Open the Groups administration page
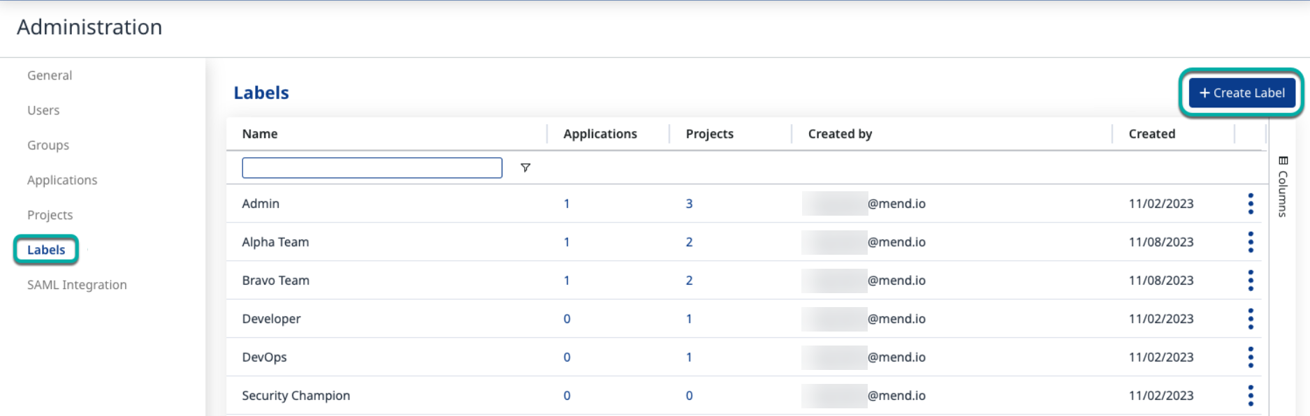 point(48,145)
